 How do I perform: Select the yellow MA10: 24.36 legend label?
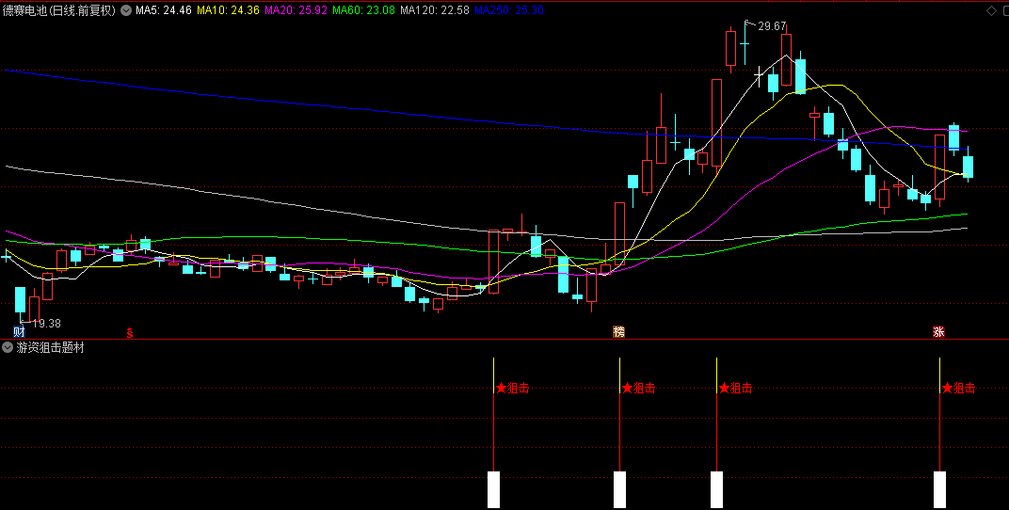(229, 10)
